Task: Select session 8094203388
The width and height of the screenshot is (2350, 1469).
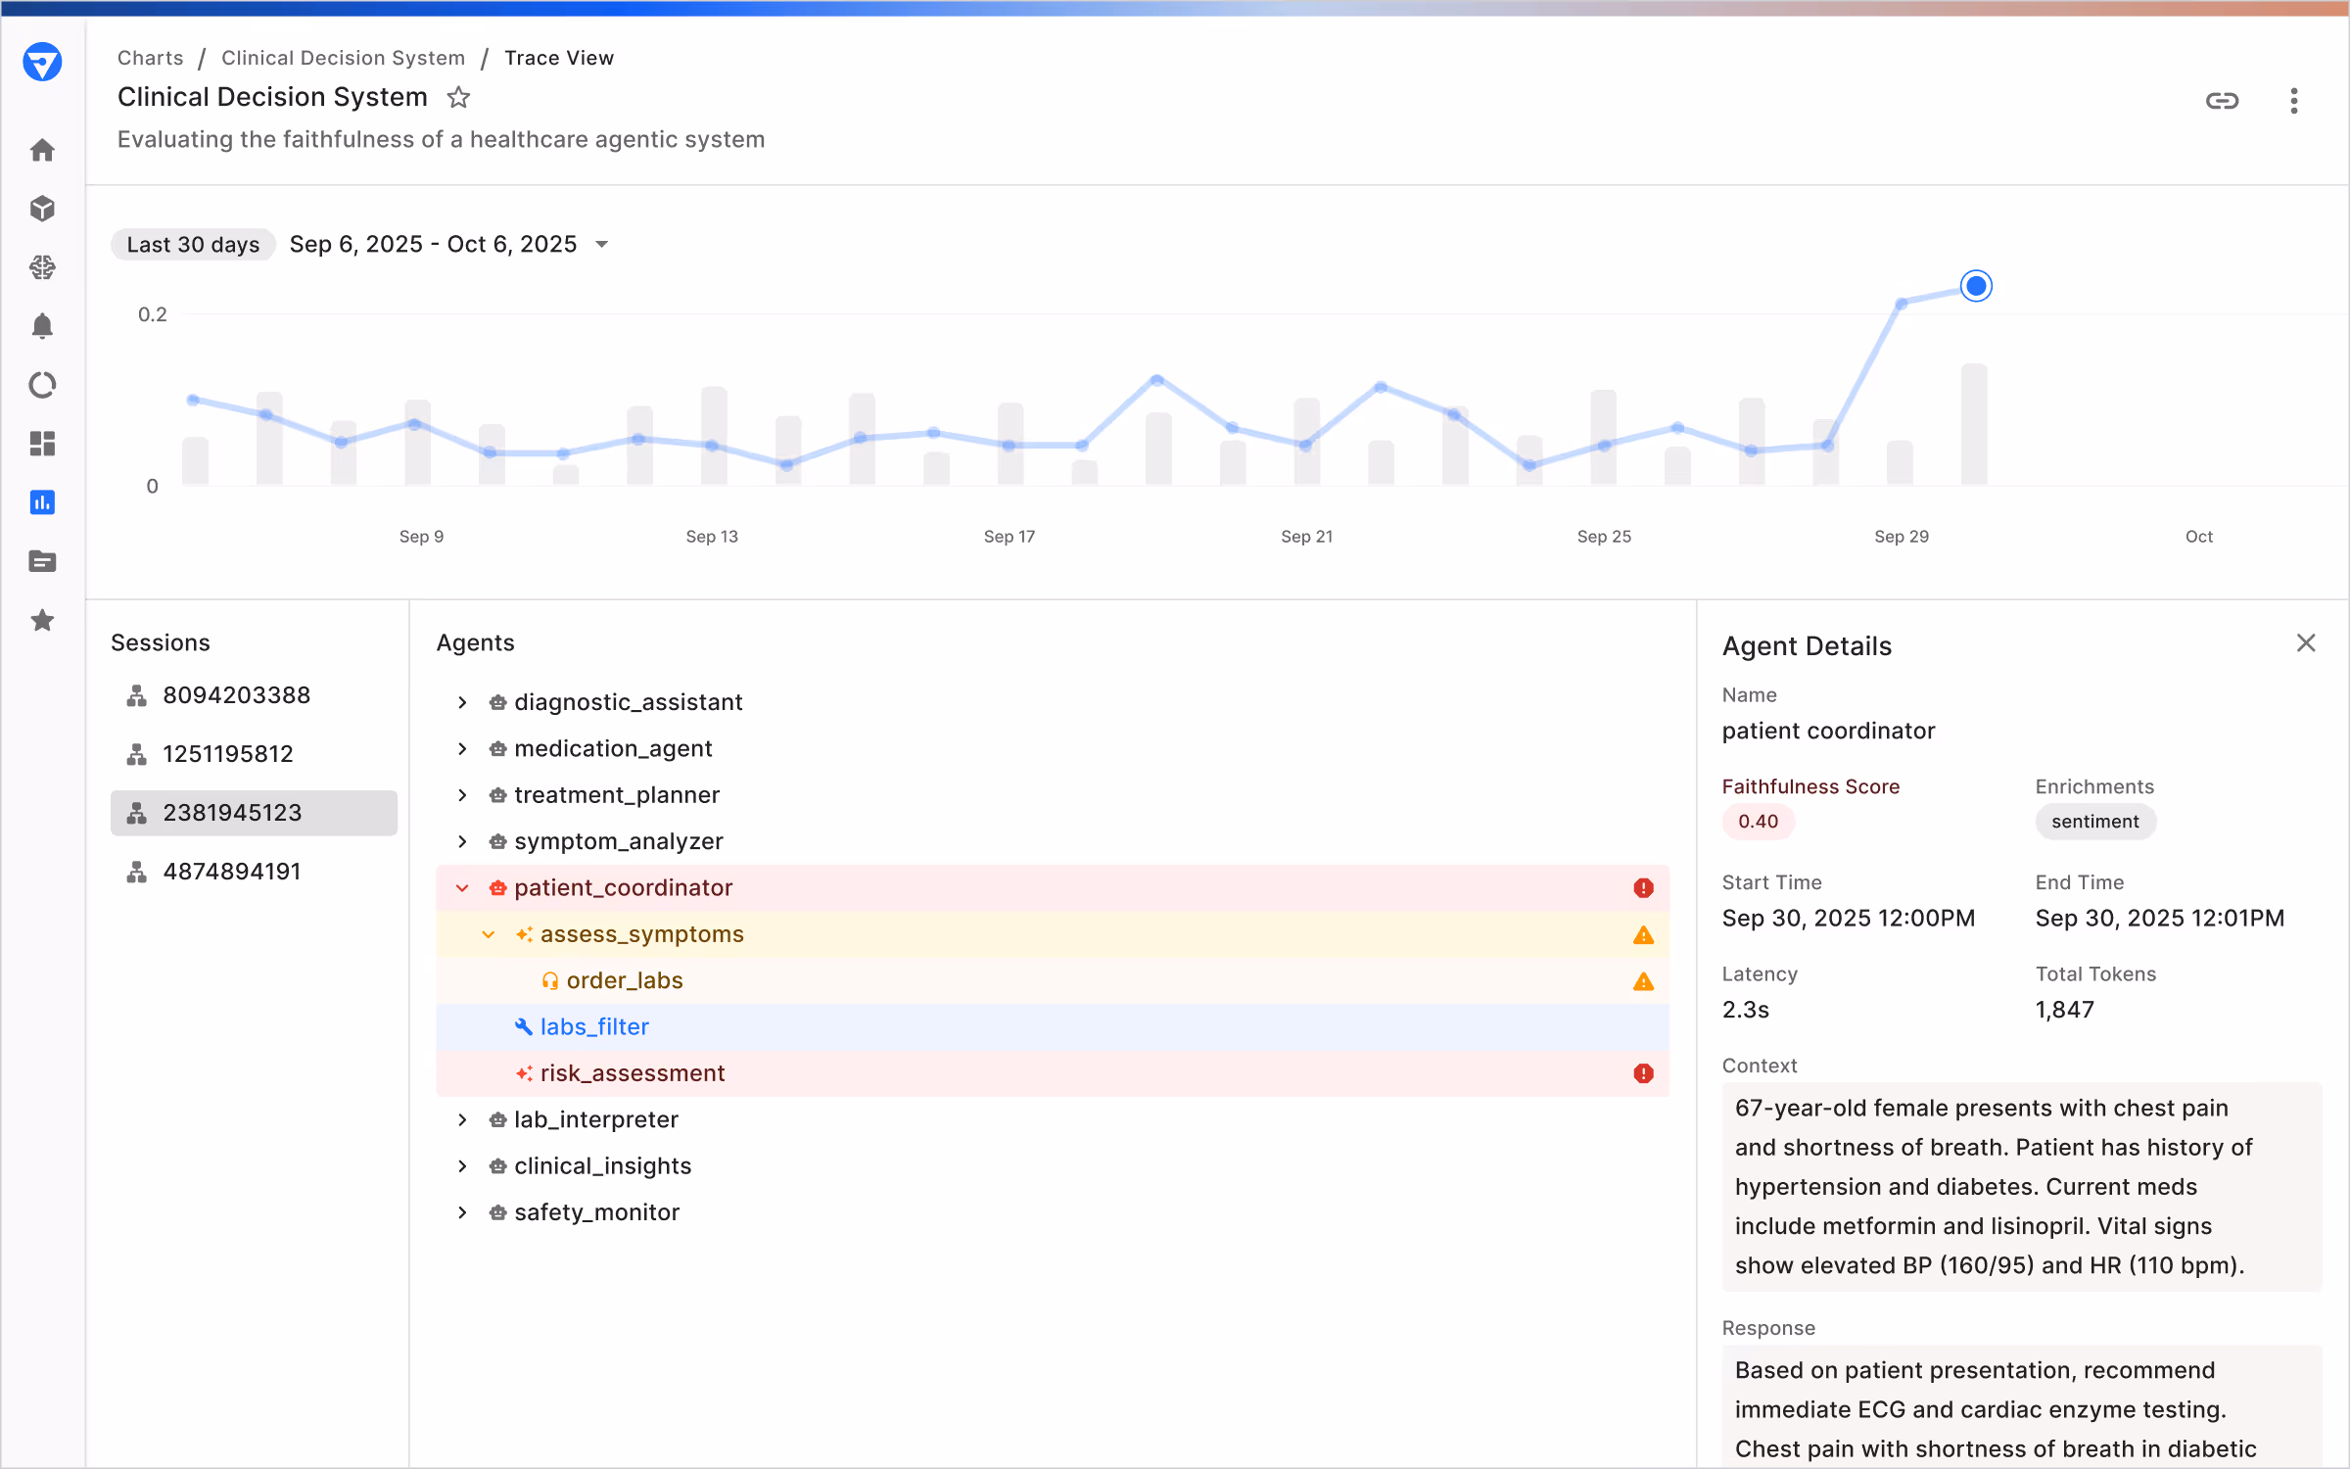Action: point(236,695)
